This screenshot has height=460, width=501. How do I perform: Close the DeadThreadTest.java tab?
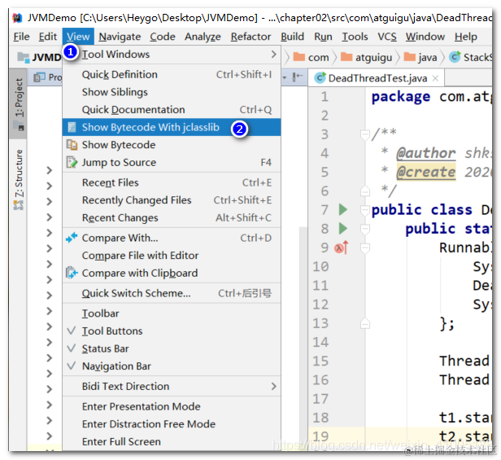(x=435, y=78)
